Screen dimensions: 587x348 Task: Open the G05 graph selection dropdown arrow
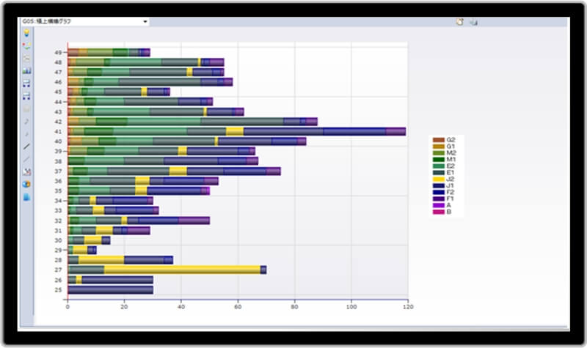[x=145, y=22]
